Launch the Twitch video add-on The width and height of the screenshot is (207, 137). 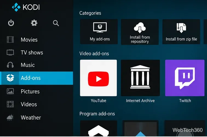(x=185, y=78)
